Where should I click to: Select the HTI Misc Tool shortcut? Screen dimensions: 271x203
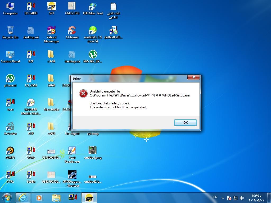coord(93,9)
